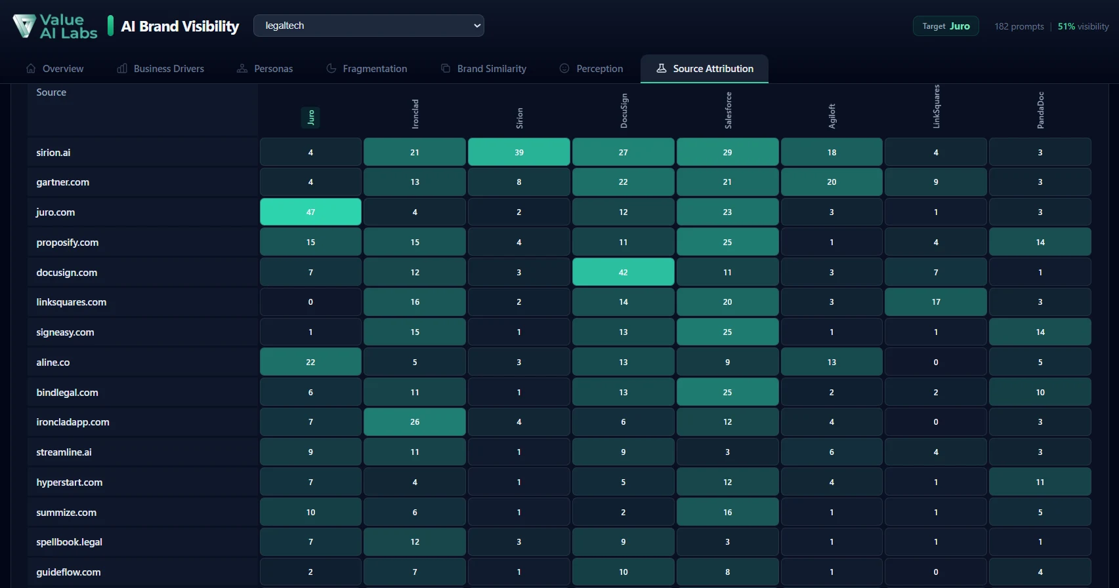Click the Juro column header
Screen dimensions: 1119x588
click(x=311, y=117)
